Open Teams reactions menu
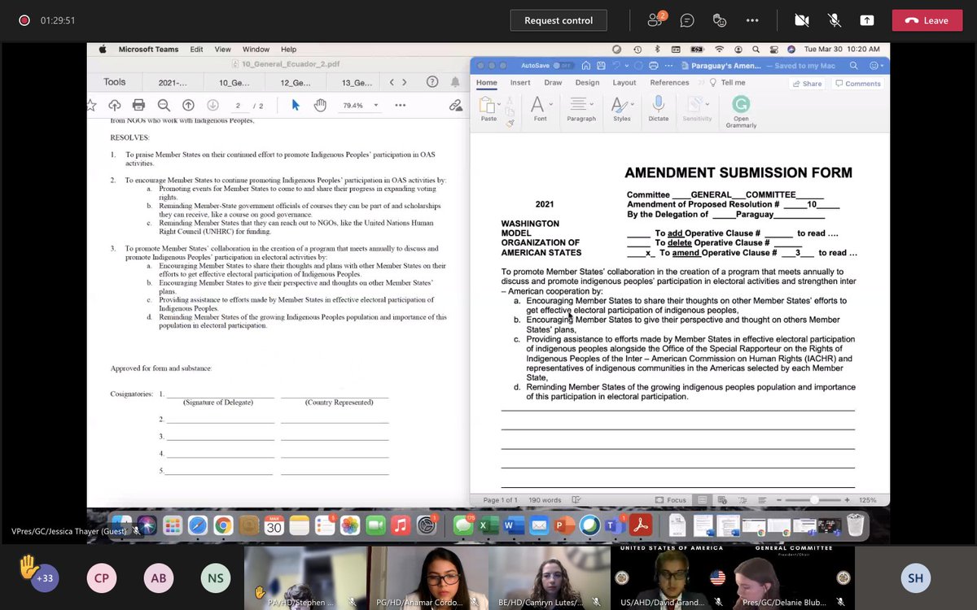Image resolution: width=977 pixels, height=610 pixels. pos(719,20)
